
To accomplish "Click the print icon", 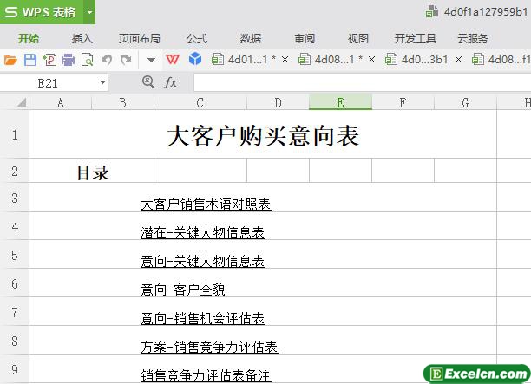I will pos(68,60).
